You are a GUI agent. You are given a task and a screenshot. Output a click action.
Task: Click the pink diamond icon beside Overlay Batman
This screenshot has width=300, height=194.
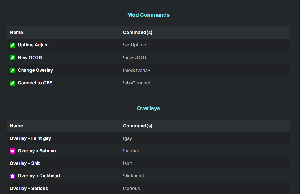12,151
